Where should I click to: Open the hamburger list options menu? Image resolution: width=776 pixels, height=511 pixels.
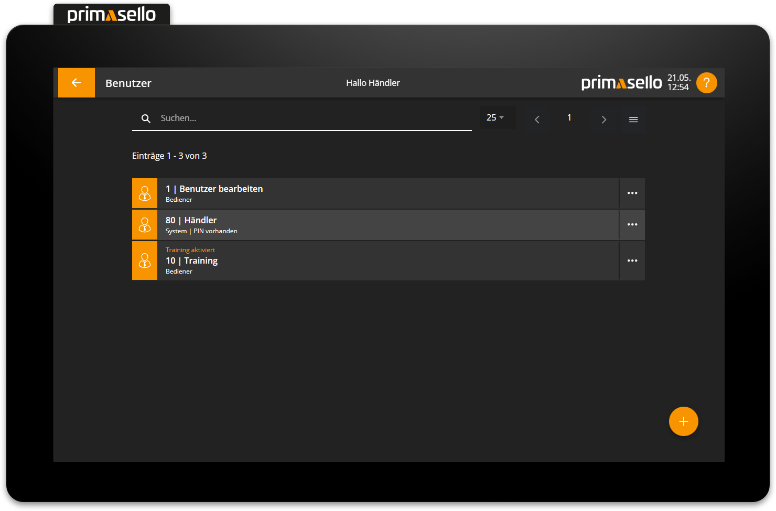point(633,119)
